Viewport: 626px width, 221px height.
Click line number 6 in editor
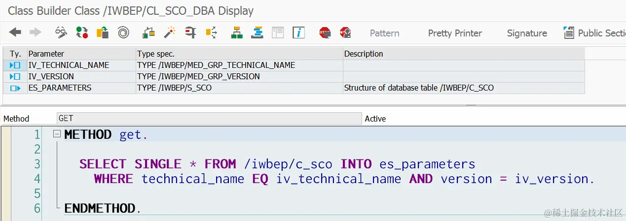37,208
